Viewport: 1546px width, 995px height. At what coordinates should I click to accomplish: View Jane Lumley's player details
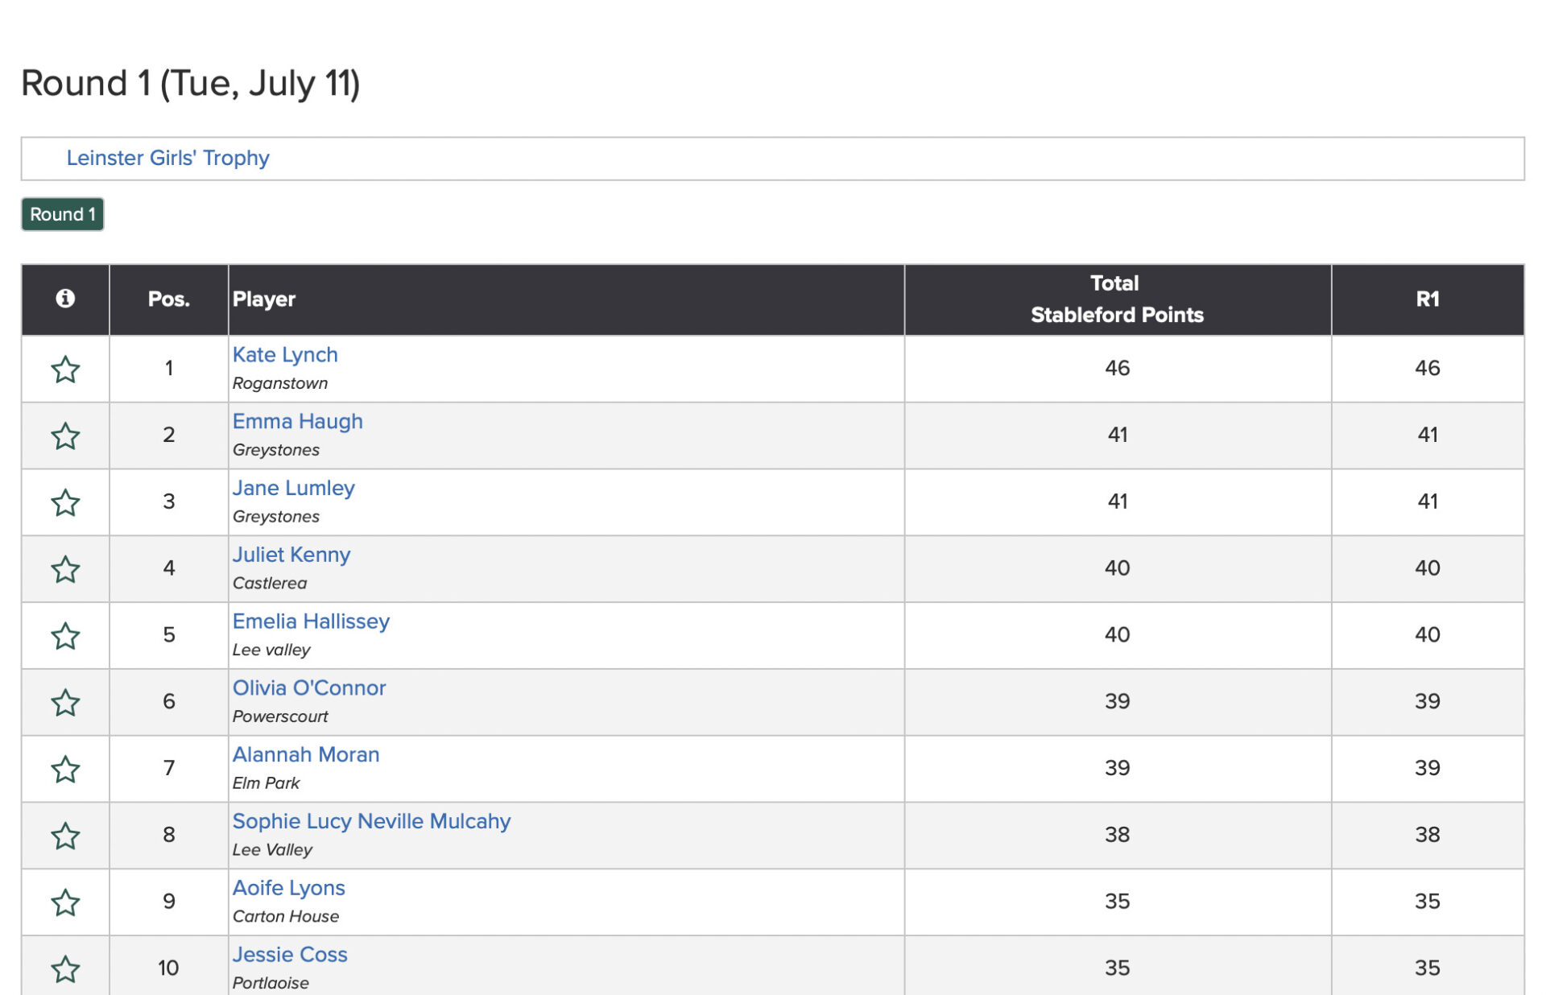[x=293, y=488]
